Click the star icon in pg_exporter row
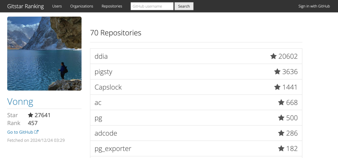Image resolution: width=338 pixels, height=158 pixels. [281, 148]
